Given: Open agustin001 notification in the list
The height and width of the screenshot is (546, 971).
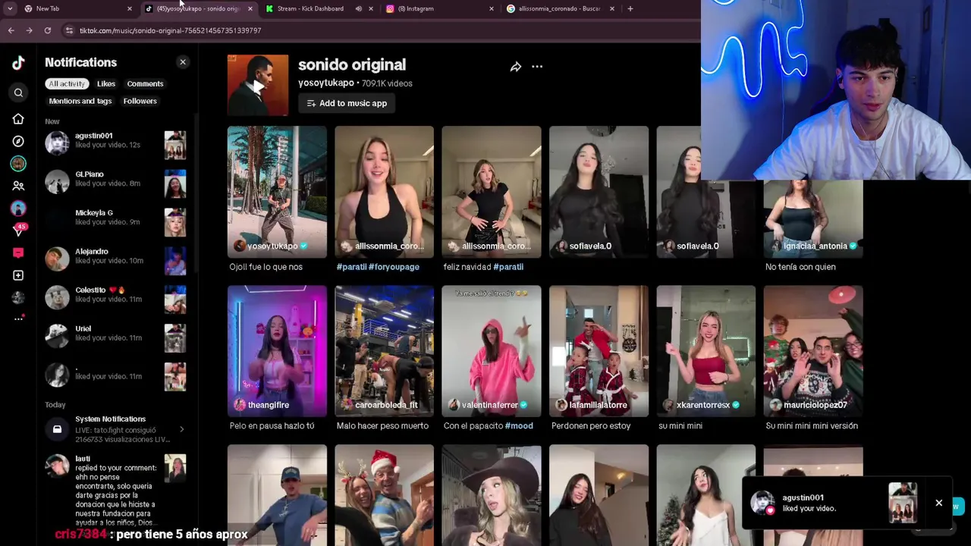Looking at the screenshot, I should coord(115,143).
